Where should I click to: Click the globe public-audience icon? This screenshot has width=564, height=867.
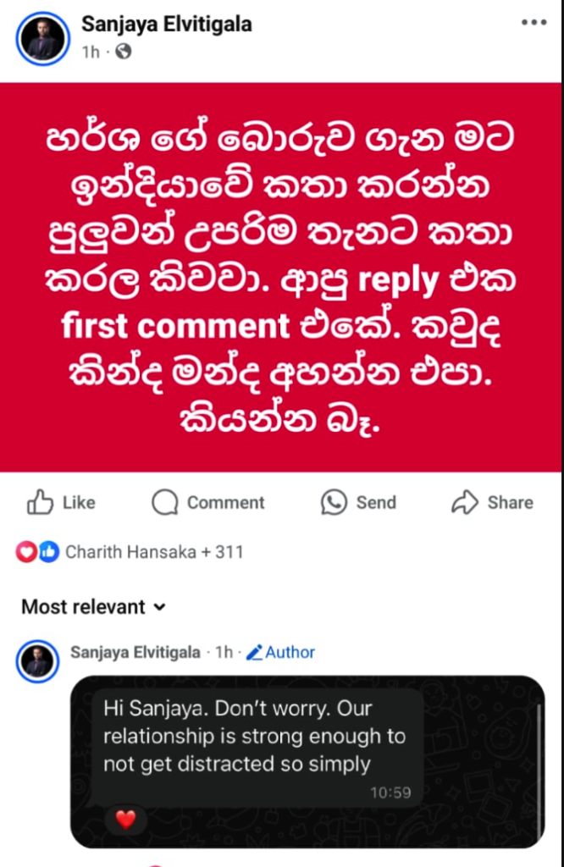(x=124, y=52)
